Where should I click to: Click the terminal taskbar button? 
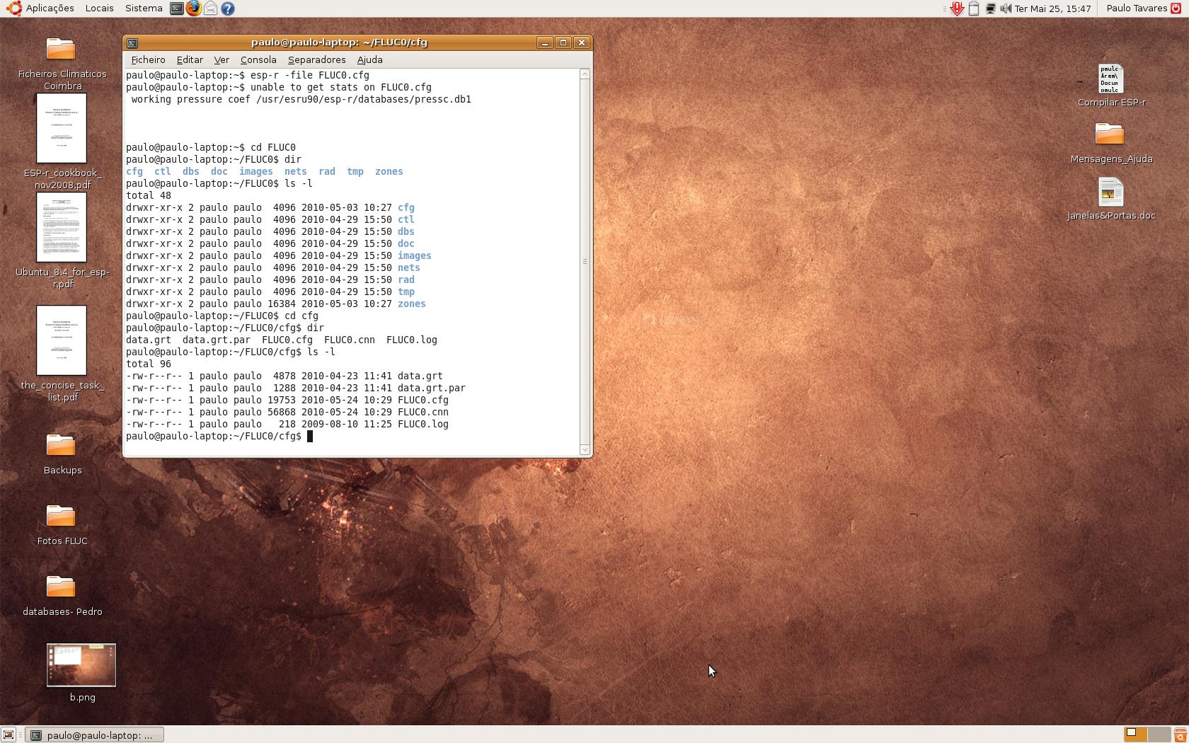tap(95, 735)
